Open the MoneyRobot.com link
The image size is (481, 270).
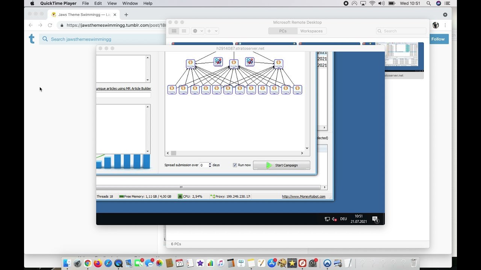[304, 196]
